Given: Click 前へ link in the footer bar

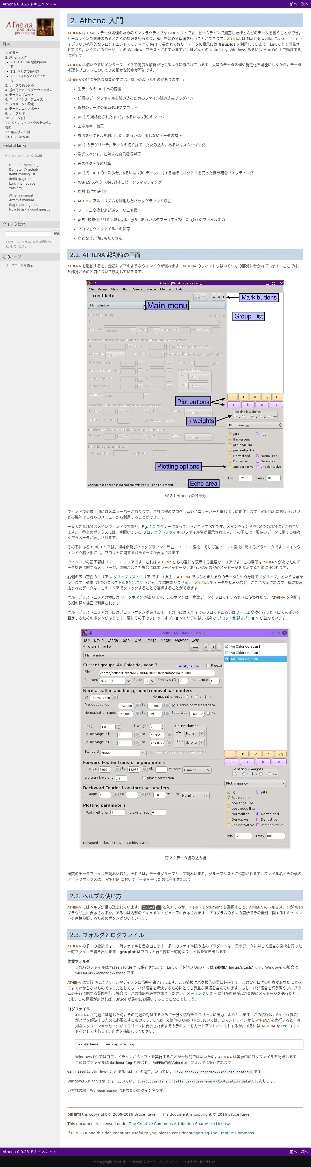Looking at the screenshot, I should point(293,1151).
